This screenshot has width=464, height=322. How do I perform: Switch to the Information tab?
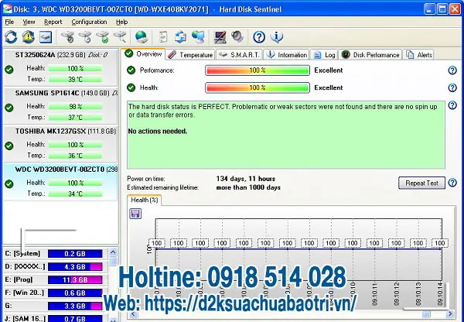tap(286, 55)
